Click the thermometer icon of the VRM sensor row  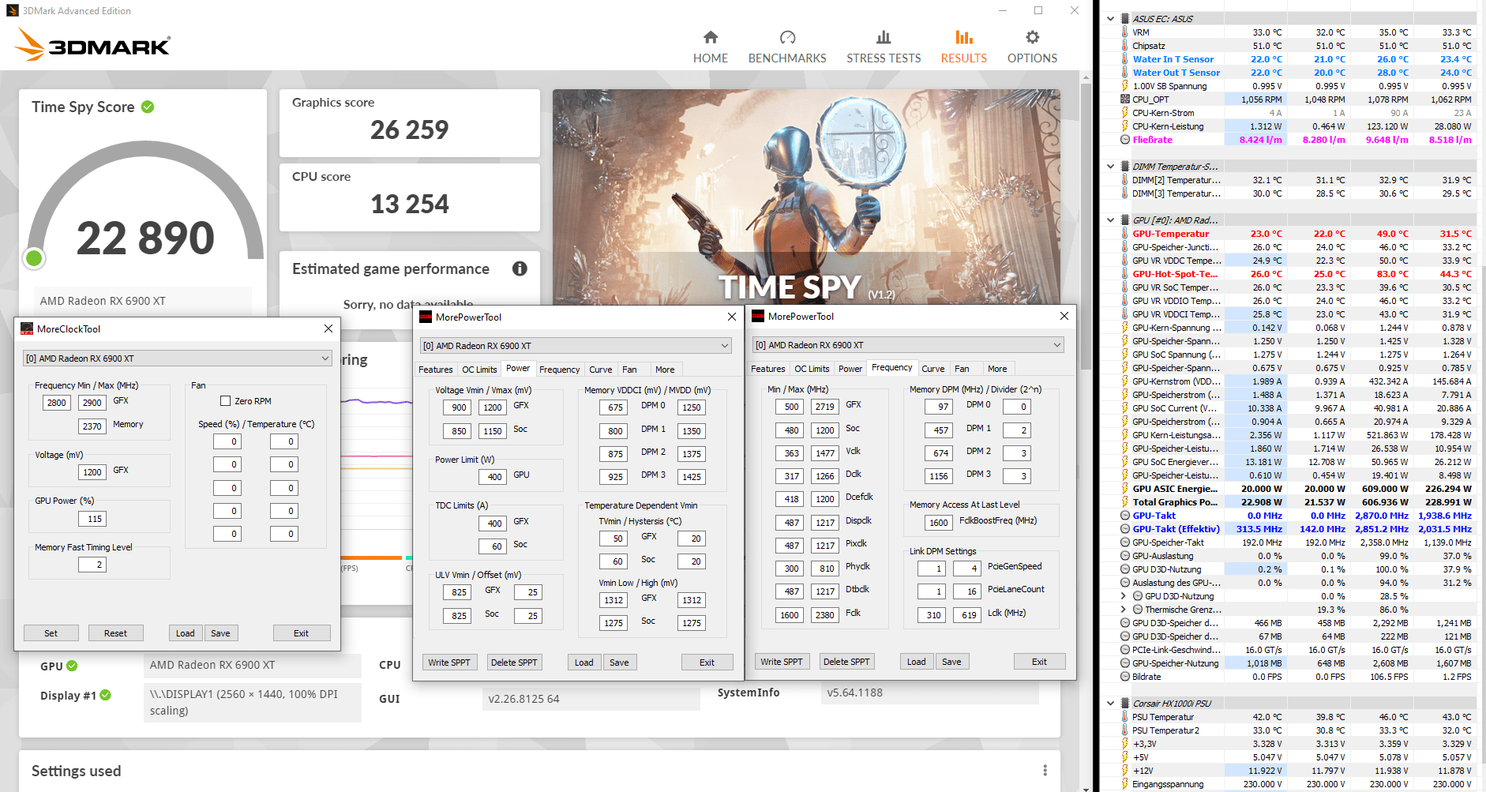1125,32
